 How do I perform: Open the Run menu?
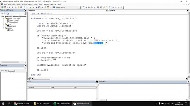tap(36, 4)
